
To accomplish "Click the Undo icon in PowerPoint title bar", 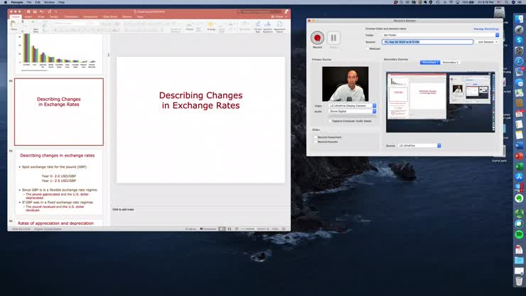I will pos(41,11).
